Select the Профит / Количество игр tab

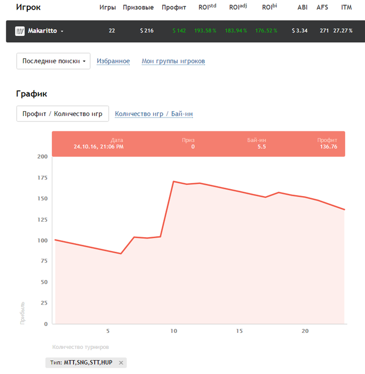(63, 114)
